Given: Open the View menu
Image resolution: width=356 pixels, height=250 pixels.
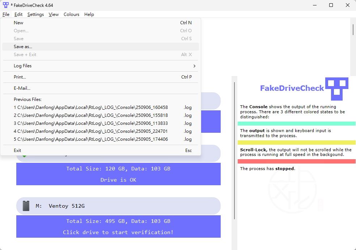Looking at the screenshot, I should 54,14.
